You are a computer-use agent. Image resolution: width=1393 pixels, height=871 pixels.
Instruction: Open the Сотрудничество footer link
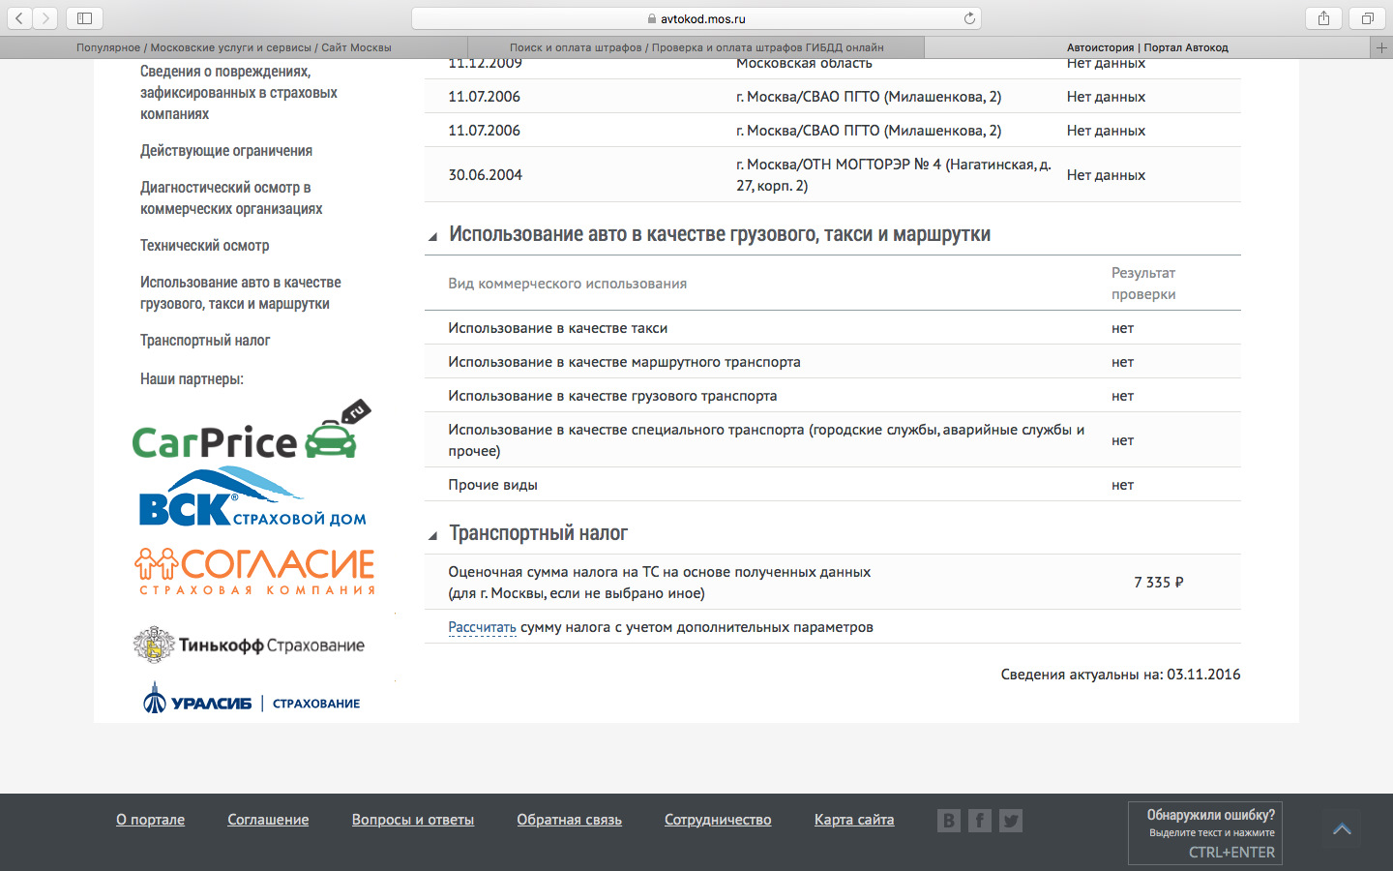(718, 820)
